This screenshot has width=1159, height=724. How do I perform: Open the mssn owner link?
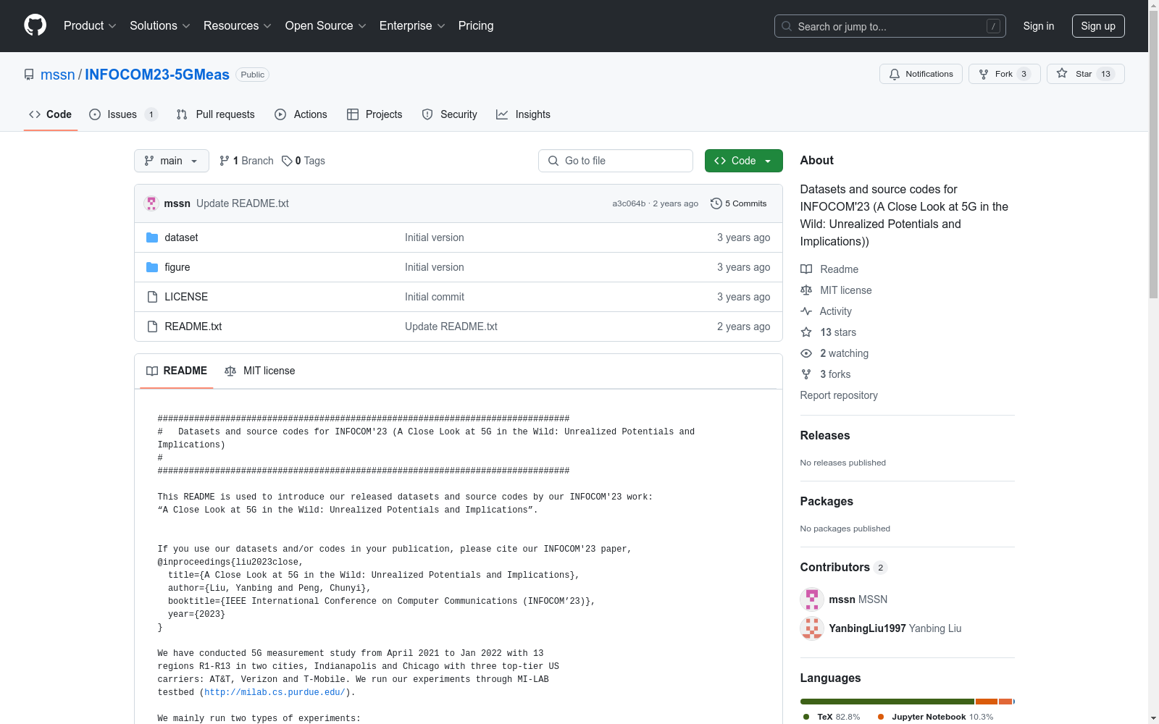tap(58, 75)
